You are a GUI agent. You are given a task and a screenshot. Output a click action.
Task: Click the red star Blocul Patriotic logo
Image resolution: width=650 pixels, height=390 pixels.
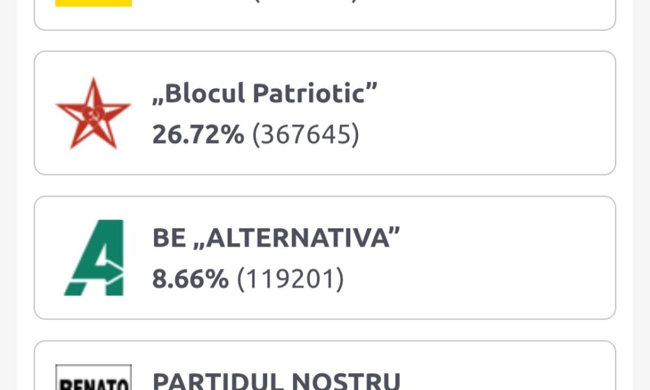93,113
